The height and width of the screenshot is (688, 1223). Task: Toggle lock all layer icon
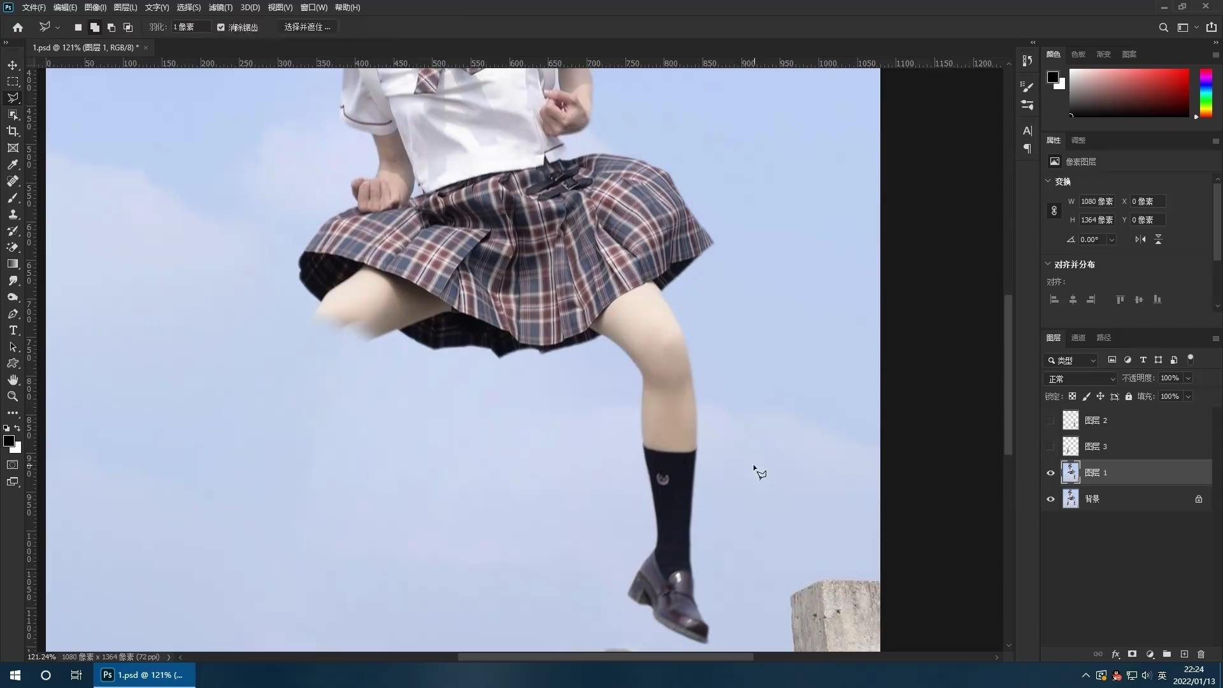1128,396
